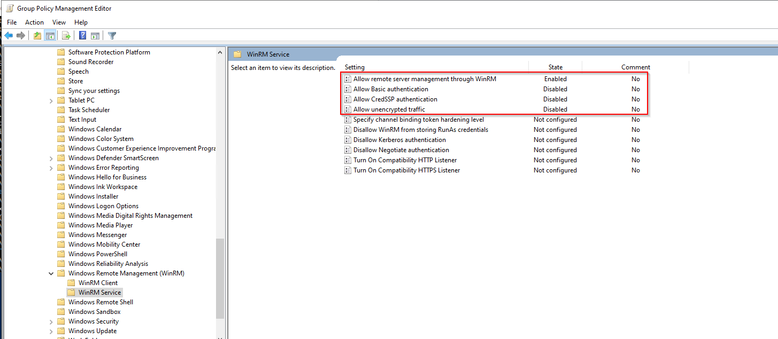Click the Export List toolbar icon
The height and width of the screenshot is (339, 778).
[66, 36]
